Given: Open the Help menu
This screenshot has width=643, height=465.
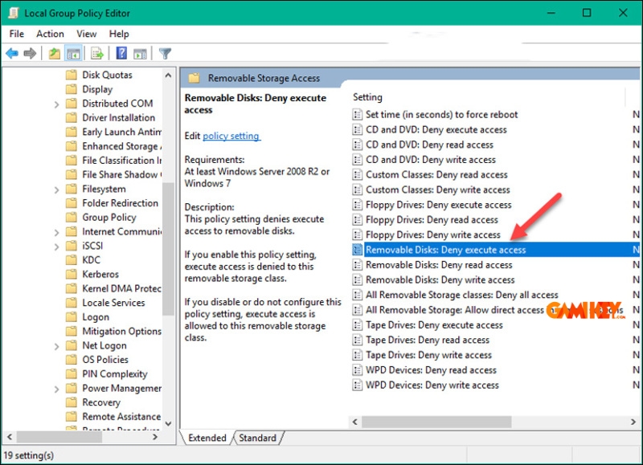Looking at the screenshot, I should pos(119,34).
